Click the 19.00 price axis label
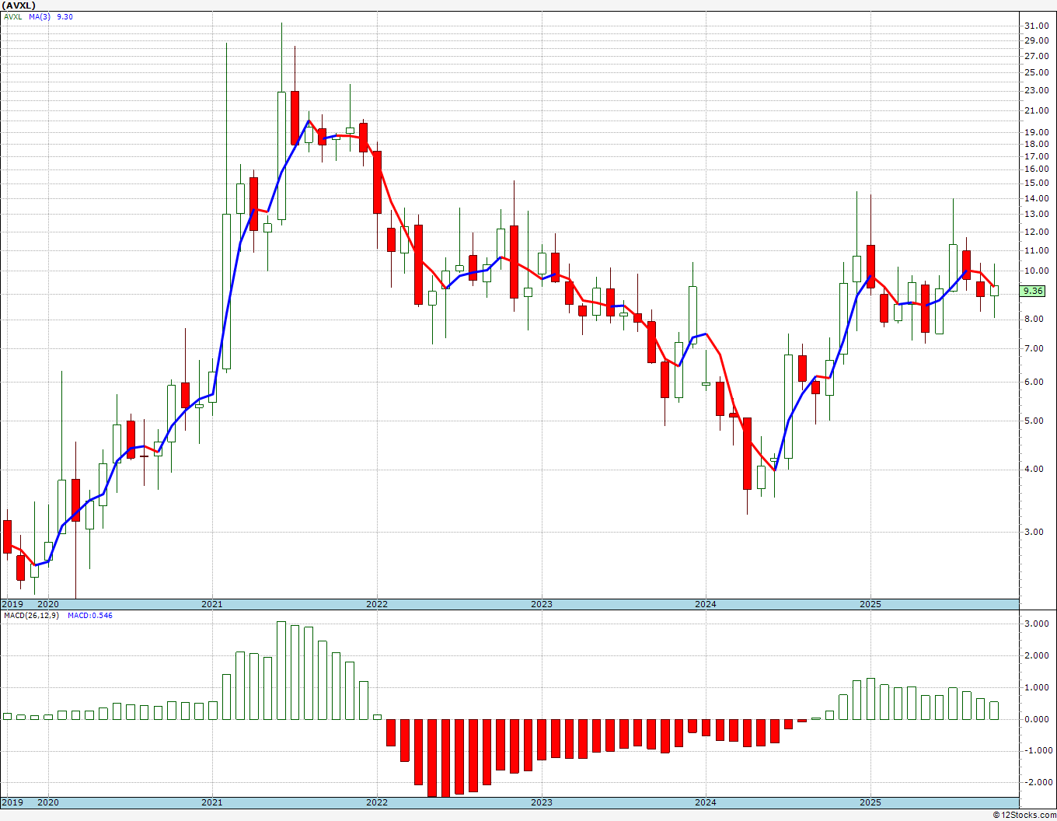Image resolution: width=1057 pixels, height=821 pixels. [1037, 132]
